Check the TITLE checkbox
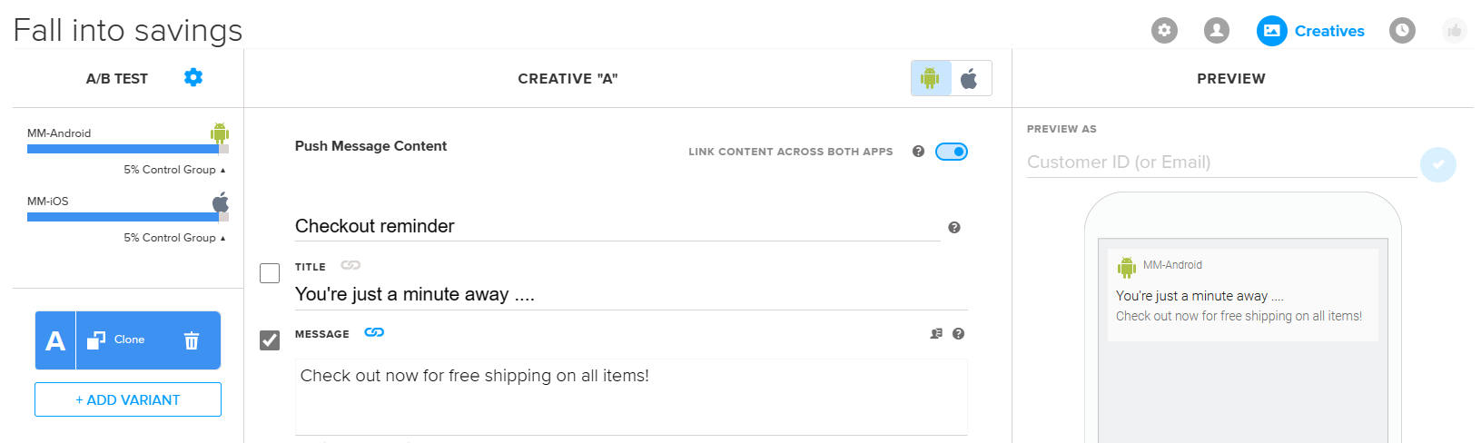The image size is (1481, 443). point(270,273)
